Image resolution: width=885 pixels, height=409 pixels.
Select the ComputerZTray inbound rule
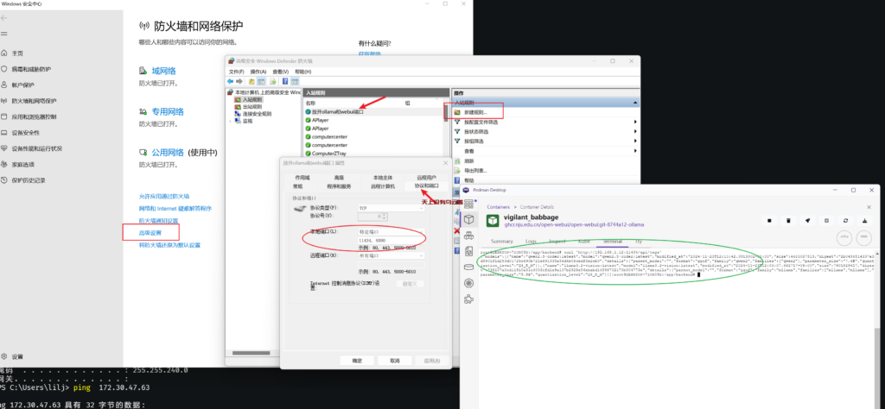point(328,154)
